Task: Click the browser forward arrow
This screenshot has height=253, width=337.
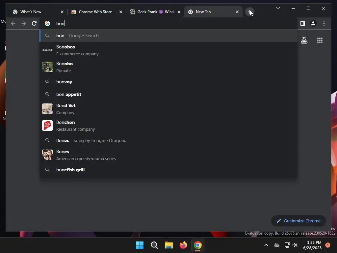Action: coord(24,23)
